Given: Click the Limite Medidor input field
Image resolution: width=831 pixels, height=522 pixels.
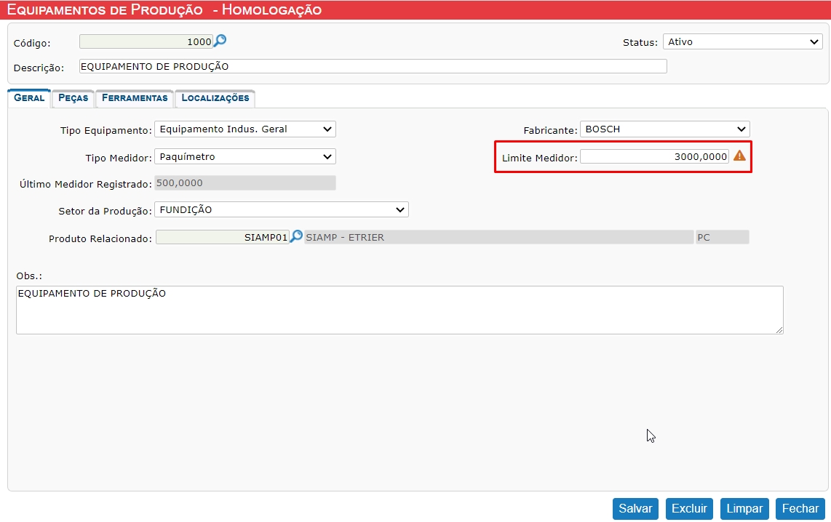Looking at the screenshot, I should 654,156.
